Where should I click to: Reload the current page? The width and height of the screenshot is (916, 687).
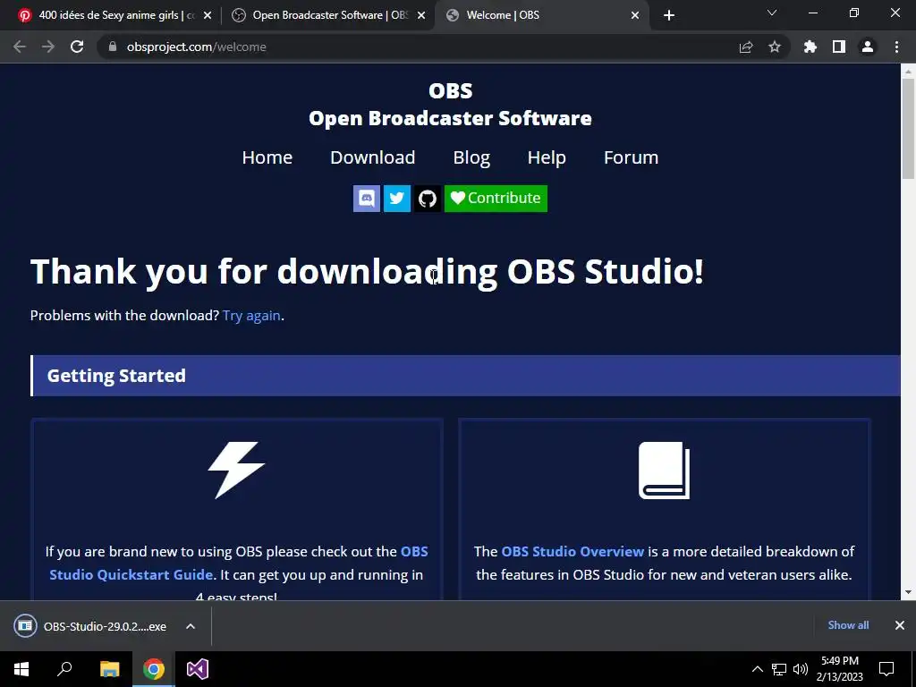coord(77,47)
